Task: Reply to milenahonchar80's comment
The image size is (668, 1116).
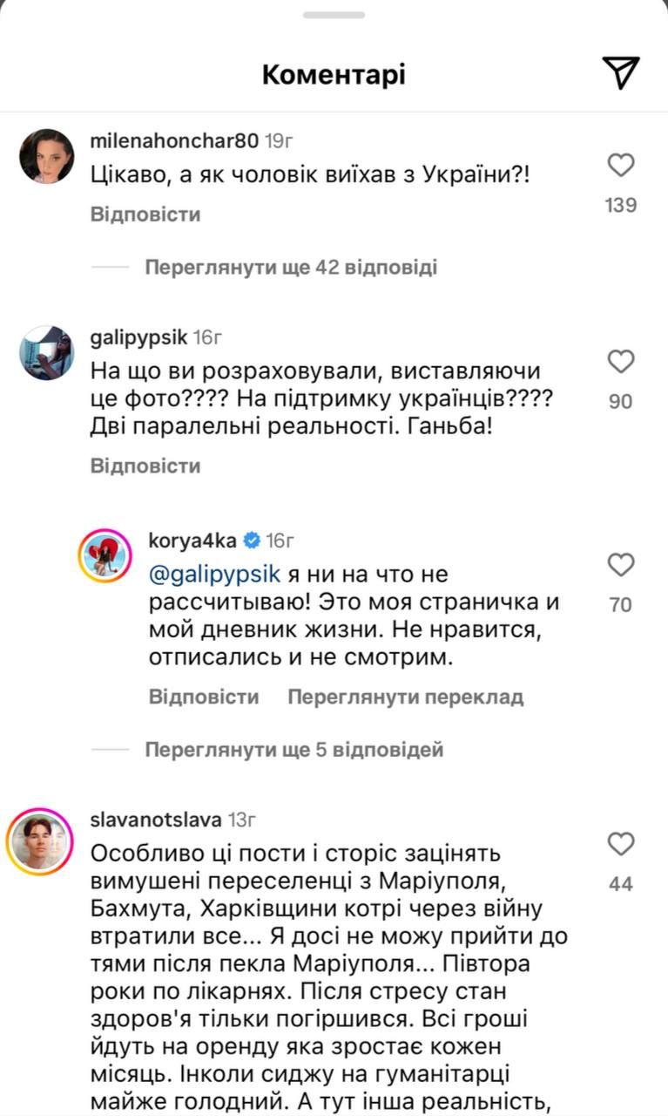Action: (x=145, y=214)
